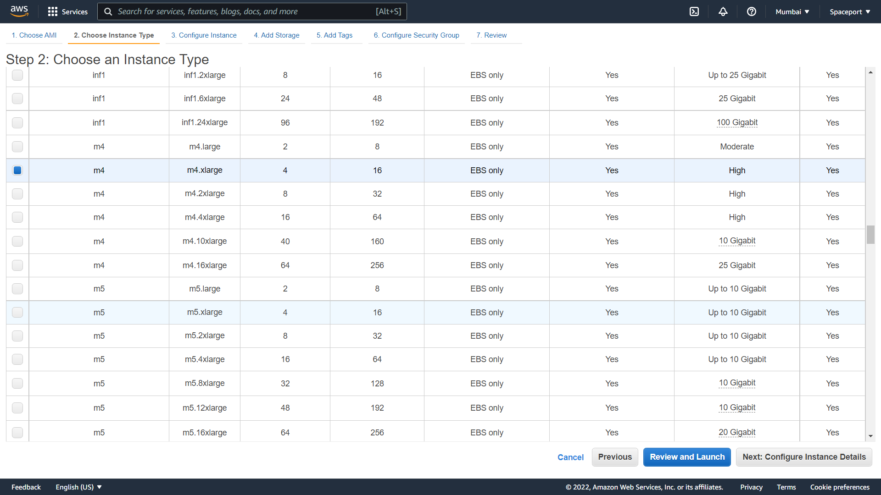This screenshot has width=881, height=495.
Task: Select the 2. Choose Instance Type tab
Action: point(114,35)
